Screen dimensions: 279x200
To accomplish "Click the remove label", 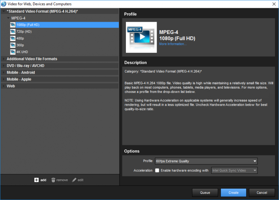I will click(62, 180).
